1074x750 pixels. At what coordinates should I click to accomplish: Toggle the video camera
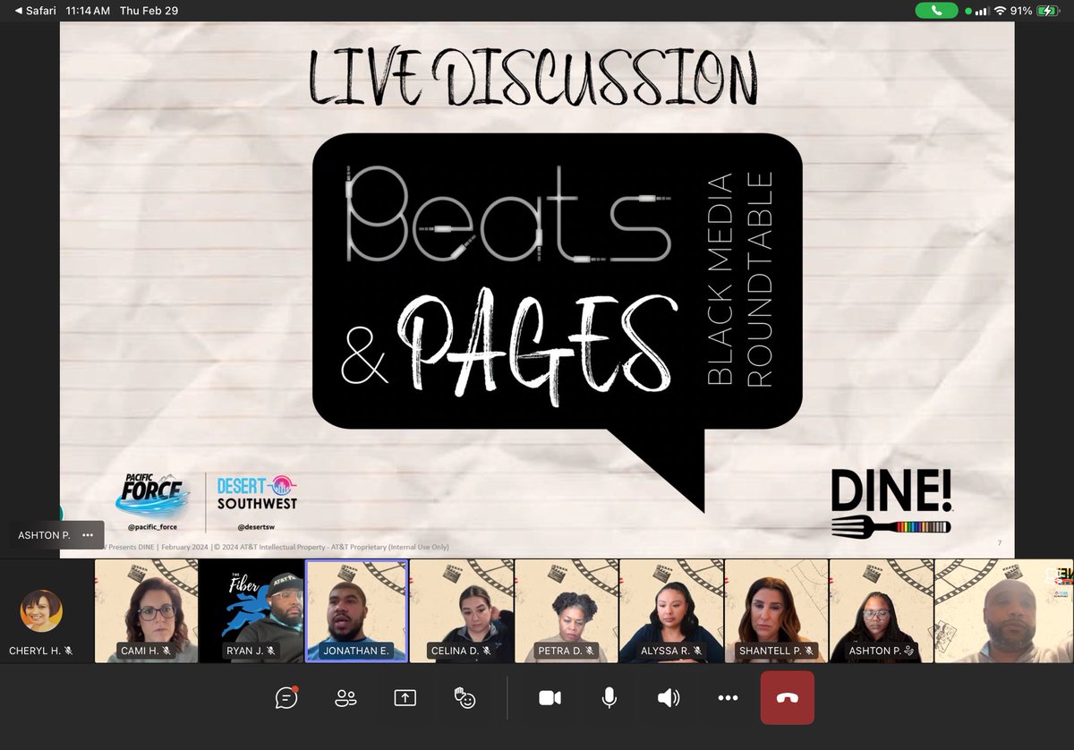(x=550, y=698)
